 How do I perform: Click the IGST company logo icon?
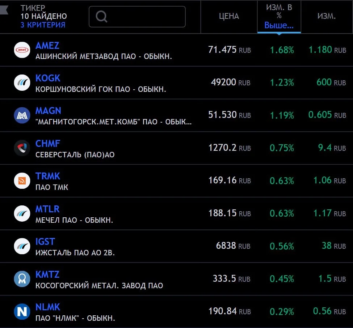(x=22, y=246)
